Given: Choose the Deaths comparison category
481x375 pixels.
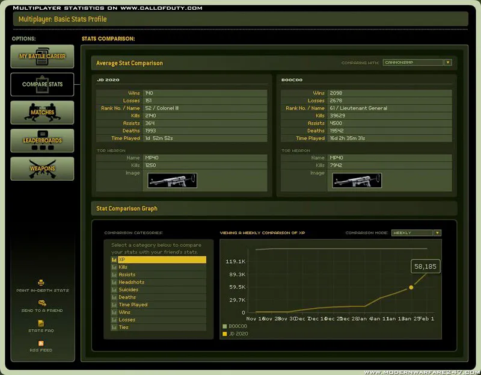Looking at the screenshot, I should 127,297.
